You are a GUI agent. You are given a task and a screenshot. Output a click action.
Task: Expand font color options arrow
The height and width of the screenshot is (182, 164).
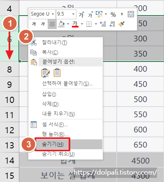pyautogui.click(x=82, y=24)
